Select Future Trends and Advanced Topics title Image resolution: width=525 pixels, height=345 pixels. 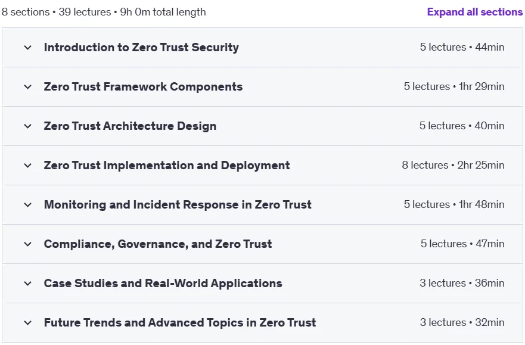pos(180,322)
